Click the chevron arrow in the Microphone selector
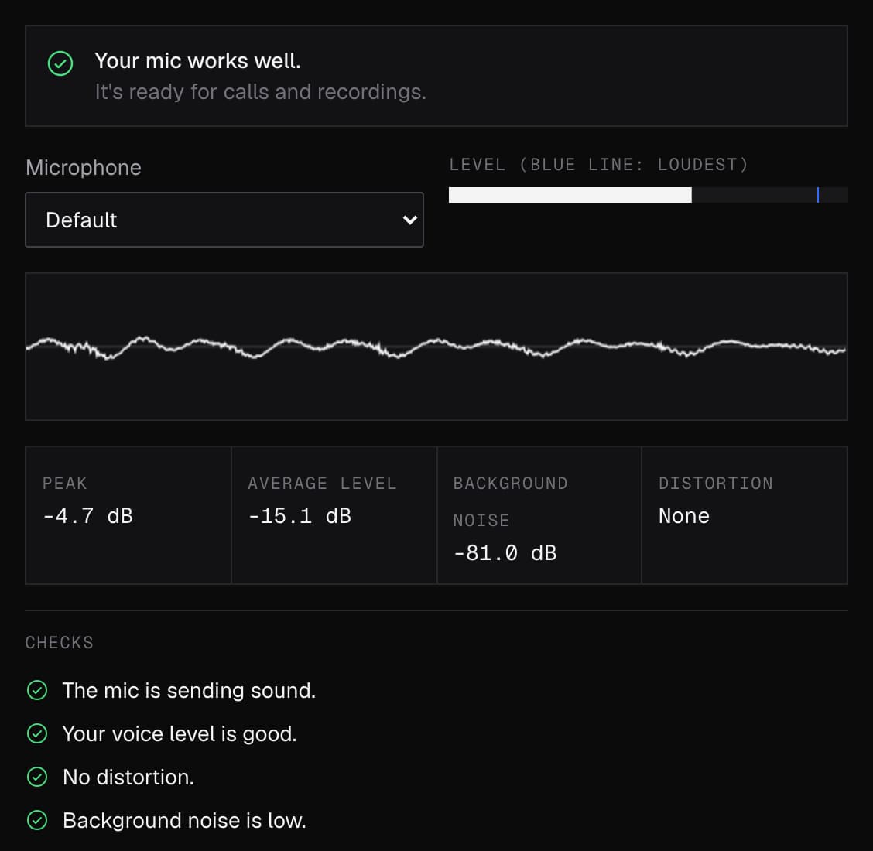Viewport: 873px width, 851px height. pos(409,220)
